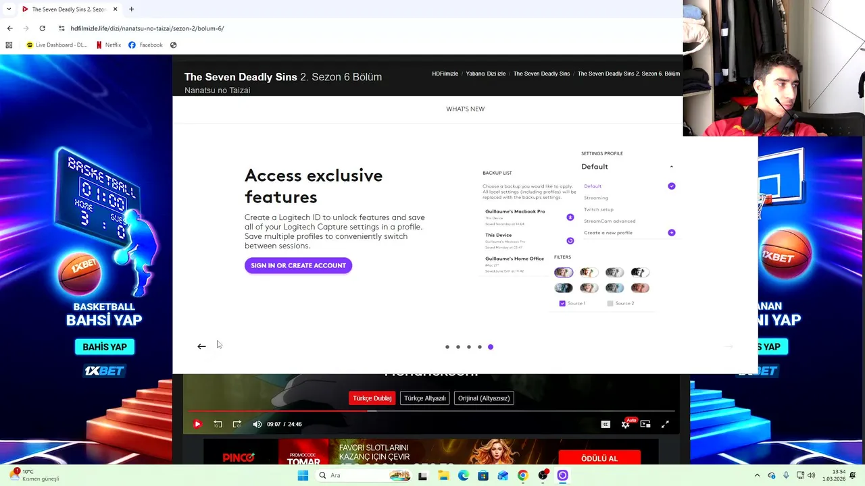Open Facebook bookmark

click(145, 45)
